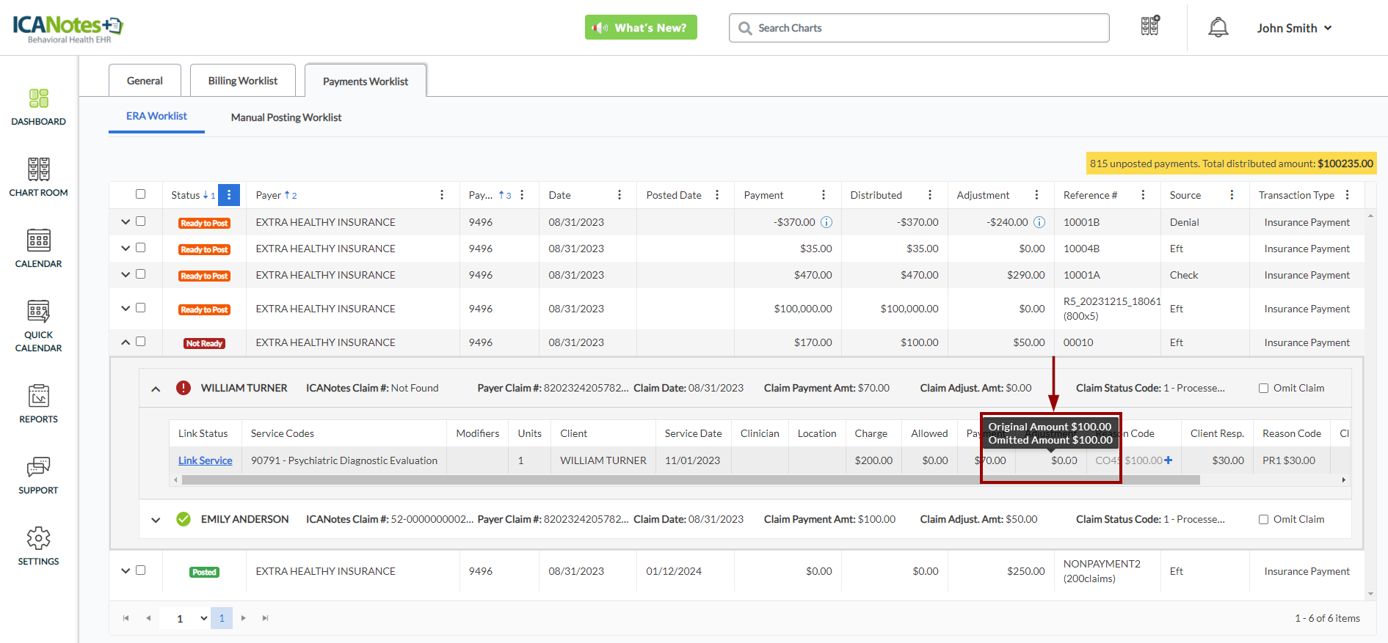The image size is (1388, 643).
Task: Click the notifications bell icon
Action: pyautogui.click(x=1218, y=28)
